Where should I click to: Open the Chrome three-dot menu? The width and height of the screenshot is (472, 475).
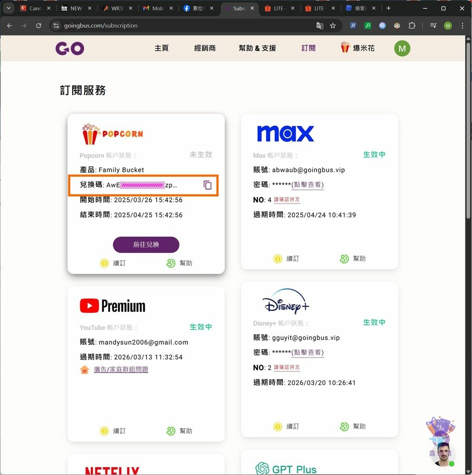(x=462, y=26)
